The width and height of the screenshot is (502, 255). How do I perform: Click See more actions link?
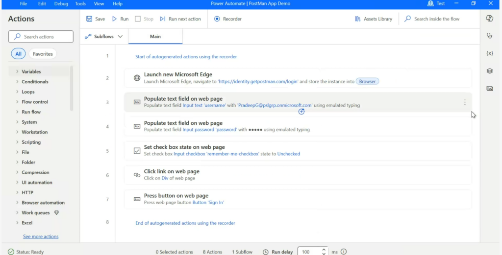pyautogui.click(x=41, y=236)
